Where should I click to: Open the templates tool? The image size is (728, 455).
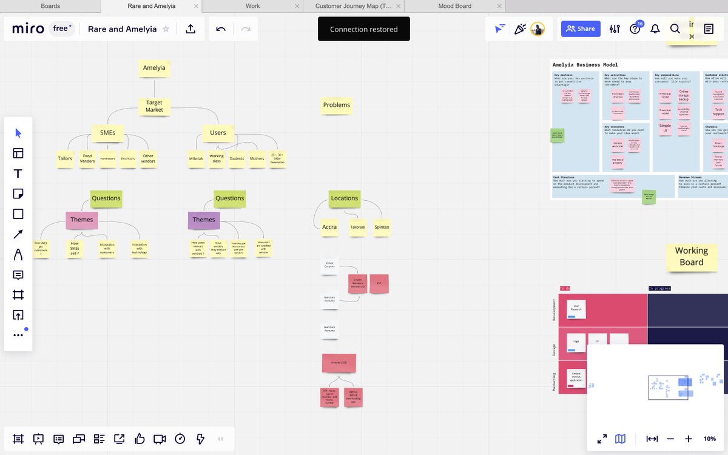pyautogui.click(x=18, y=153)
